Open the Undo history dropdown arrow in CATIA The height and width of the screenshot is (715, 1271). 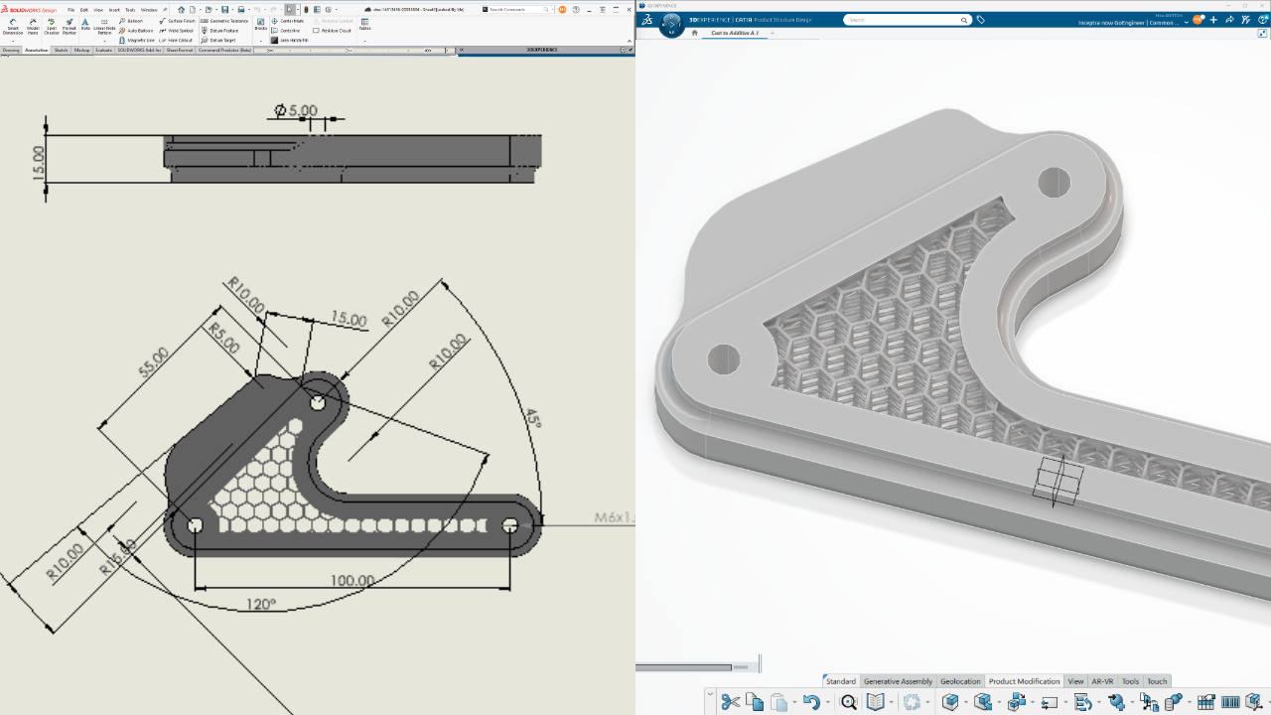pyautogui.click(x=826, y=703)
